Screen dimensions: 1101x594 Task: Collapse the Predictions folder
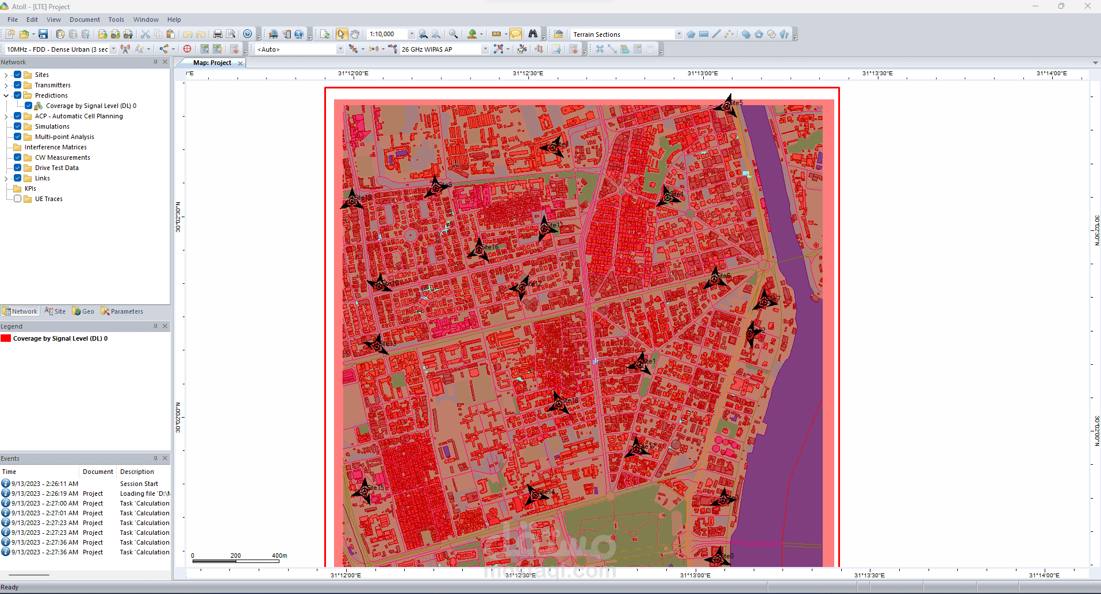pyautogui.click(x=6, y=96)
